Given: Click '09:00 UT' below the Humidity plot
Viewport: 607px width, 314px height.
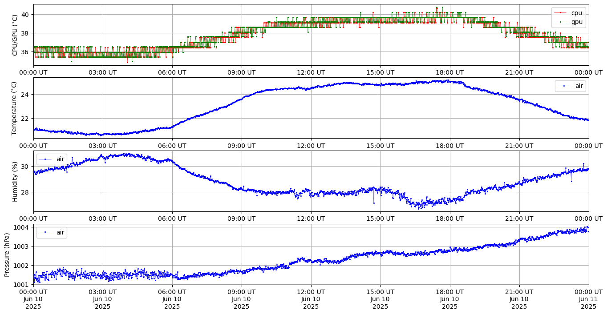Looking at the screenshot, I should coord(242,219).
